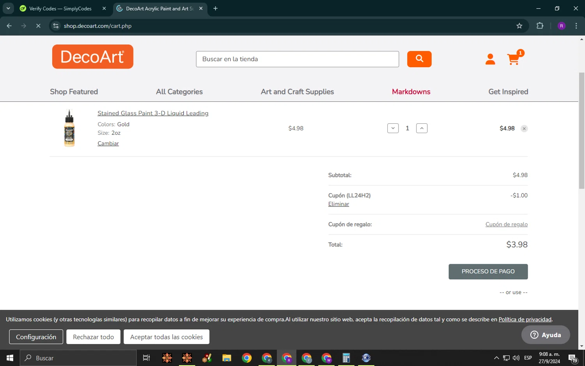This screenshot has width=585, height=366.
Task: Click the Cambiar link
Action: (108, 143)
